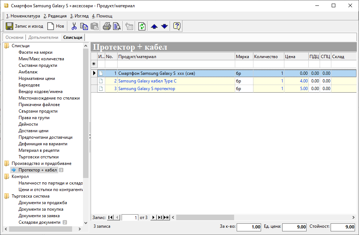The width and height of the screenshot is (359, 235).
Task: Click the asterisk new-row marker in the grid
Action: click(x=94, y=64)
